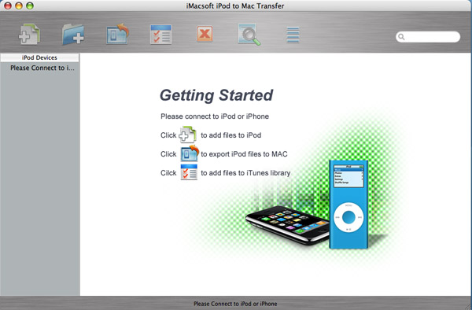Screen dimensions: 472x310
Task: Click the Getting Started heading
Action: click(216, 95)
